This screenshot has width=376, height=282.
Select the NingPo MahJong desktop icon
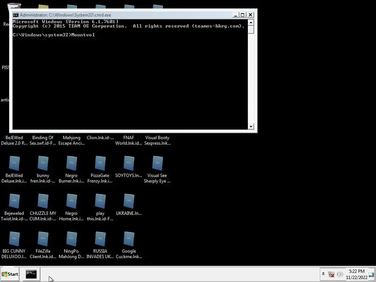click(72, 245)
